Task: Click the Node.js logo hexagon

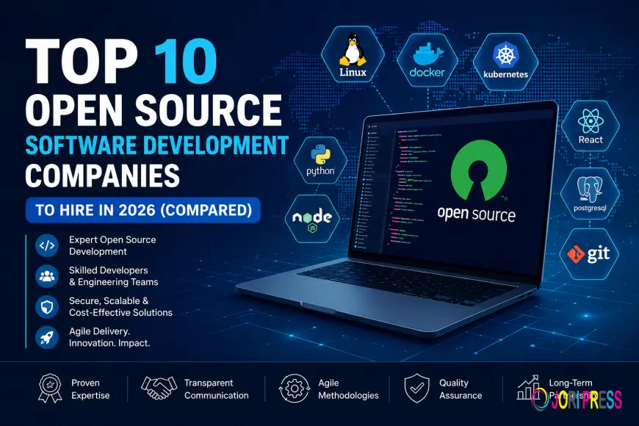Action: 312,219
